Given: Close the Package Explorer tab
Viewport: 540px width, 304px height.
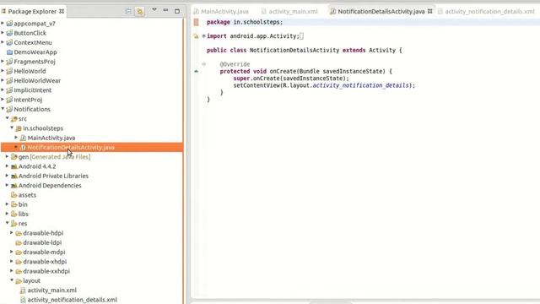Looking at the screenshot, I should [62, 11].
